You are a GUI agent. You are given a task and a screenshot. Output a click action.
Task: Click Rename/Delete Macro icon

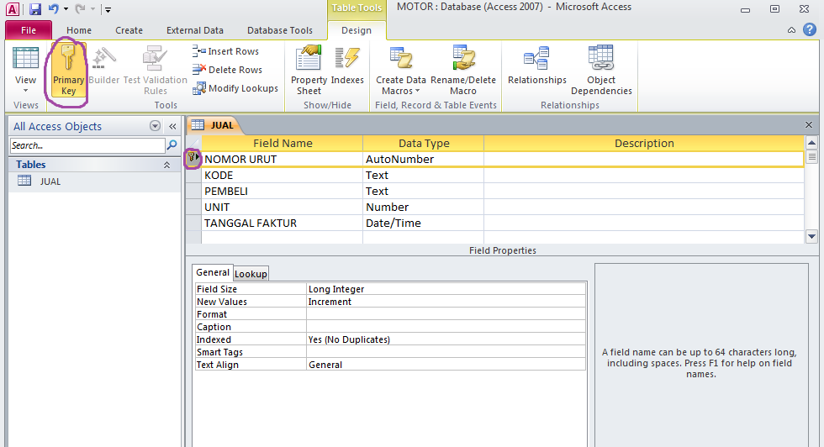463,71
